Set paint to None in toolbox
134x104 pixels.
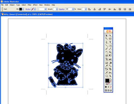click(x=111, y=87)
